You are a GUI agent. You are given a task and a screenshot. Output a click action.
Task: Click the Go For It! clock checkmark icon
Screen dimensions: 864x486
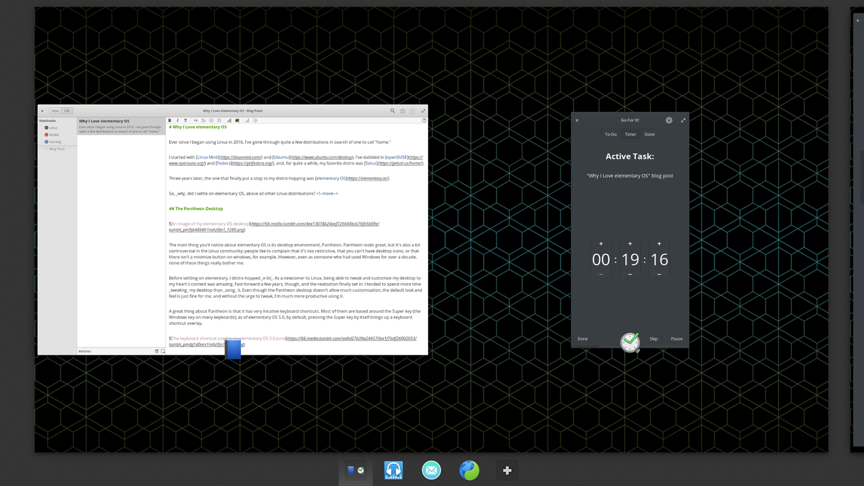(630, 342)
